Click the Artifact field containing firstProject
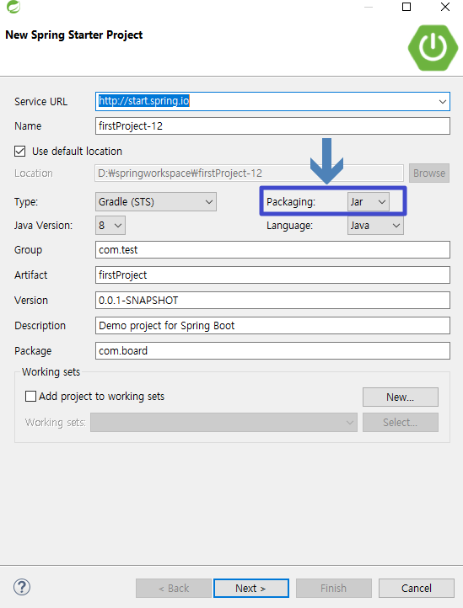The image size is (463, 608). coord(272,275)
